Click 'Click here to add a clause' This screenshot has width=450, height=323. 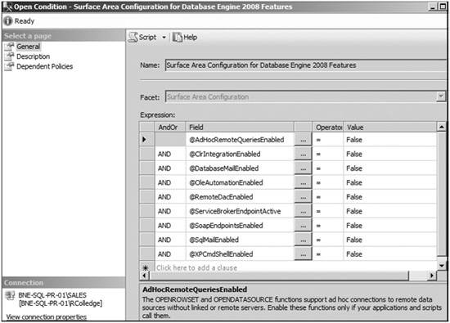(x=197, y=267)
